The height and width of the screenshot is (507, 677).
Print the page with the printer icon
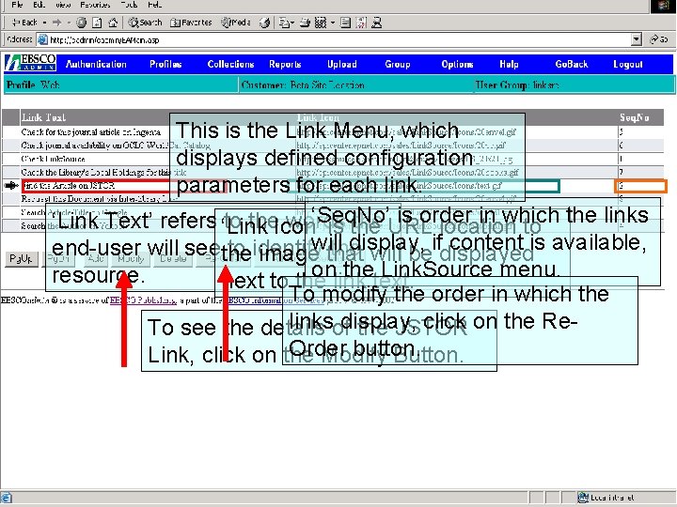point(305,23)
